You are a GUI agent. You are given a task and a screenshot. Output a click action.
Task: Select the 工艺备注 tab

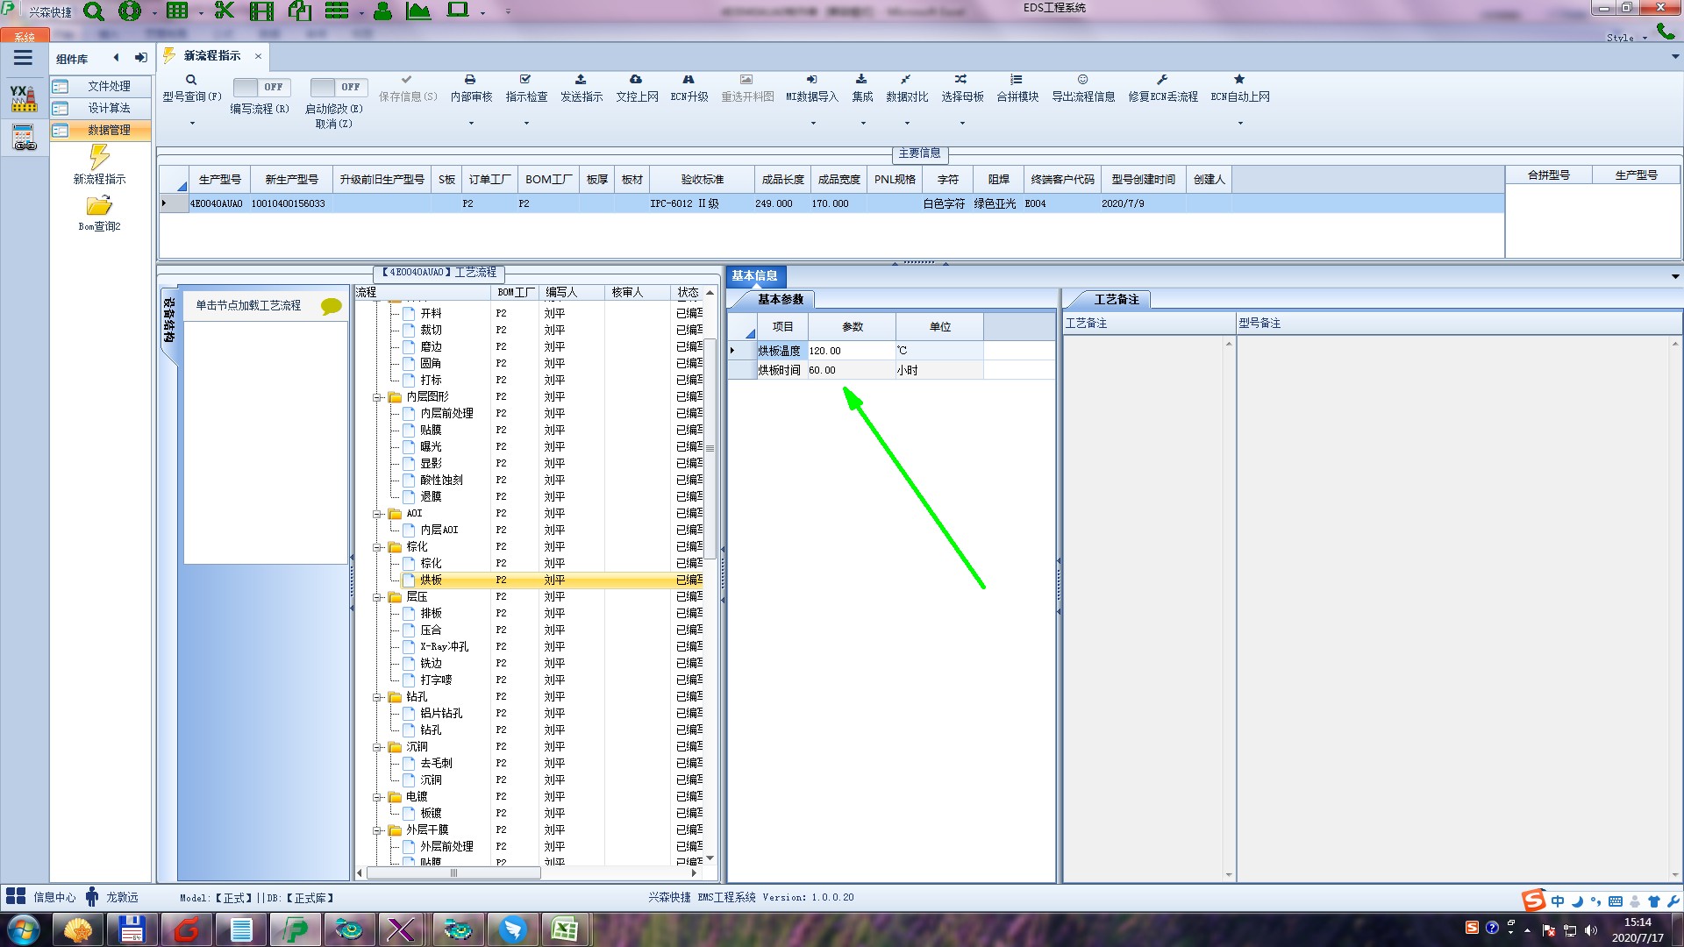pos(1116,300)
